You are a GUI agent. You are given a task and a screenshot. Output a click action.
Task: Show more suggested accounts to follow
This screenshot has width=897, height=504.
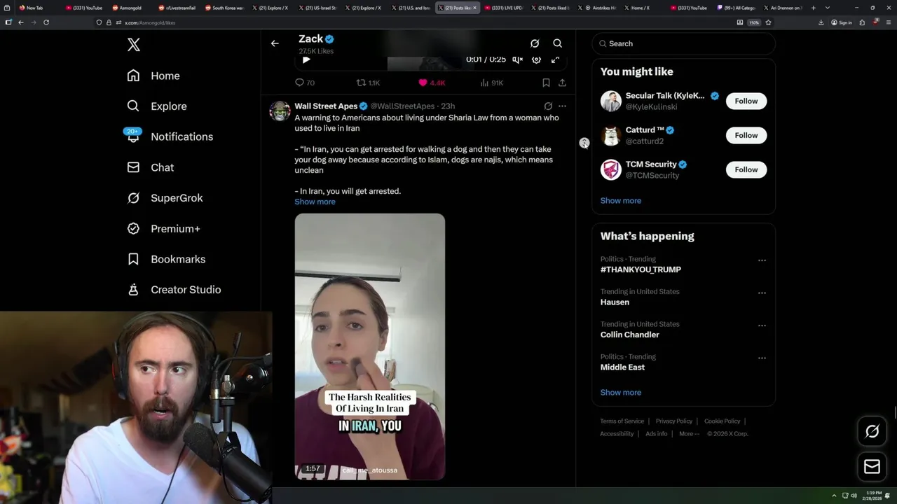[620, 201]
